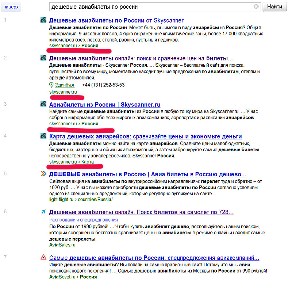Click the favicon next to "Авиабилеты из России"
Screen dimensions: 292x282
[43, 104]
